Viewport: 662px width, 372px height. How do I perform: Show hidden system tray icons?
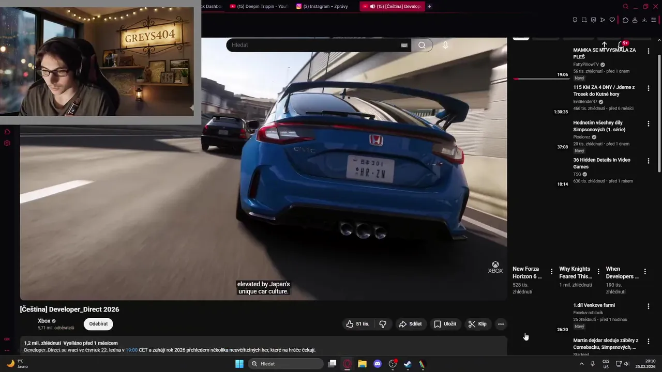[x=581, y=364]
